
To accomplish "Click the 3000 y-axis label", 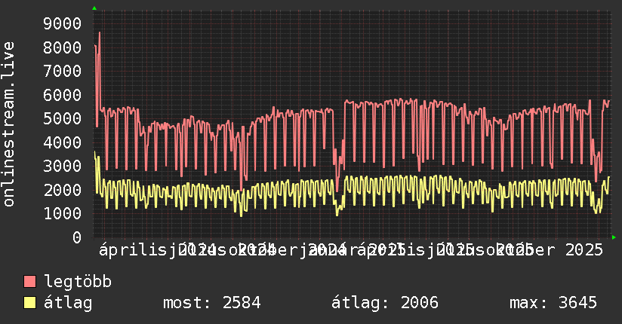I will 63,166.
